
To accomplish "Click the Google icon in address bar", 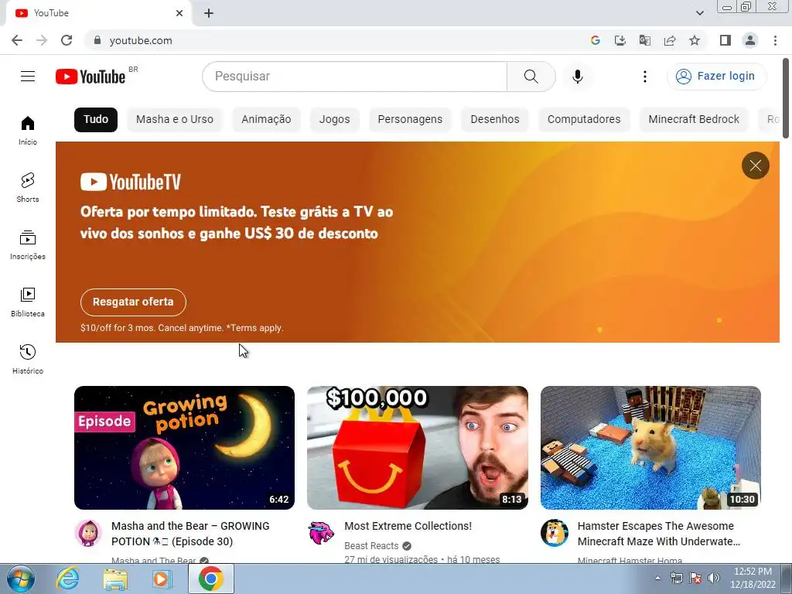I will 596,40.
